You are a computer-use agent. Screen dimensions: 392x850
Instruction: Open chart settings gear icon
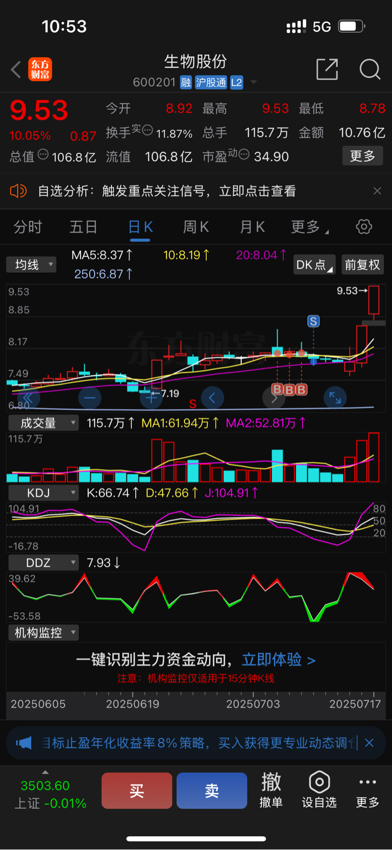364,226
